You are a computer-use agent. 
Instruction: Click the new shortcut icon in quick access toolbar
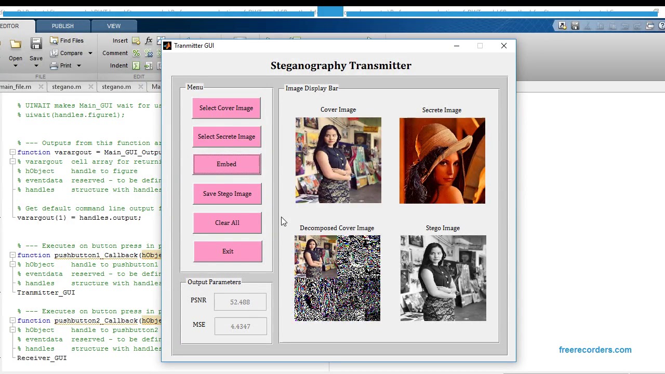(x=563, y=25)
